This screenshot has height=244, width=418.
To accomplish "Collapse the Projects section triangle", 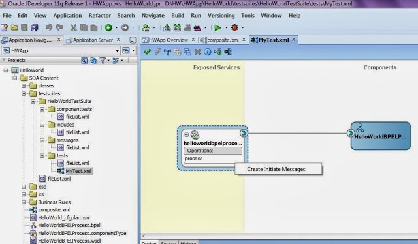I will tap(4, 60).
